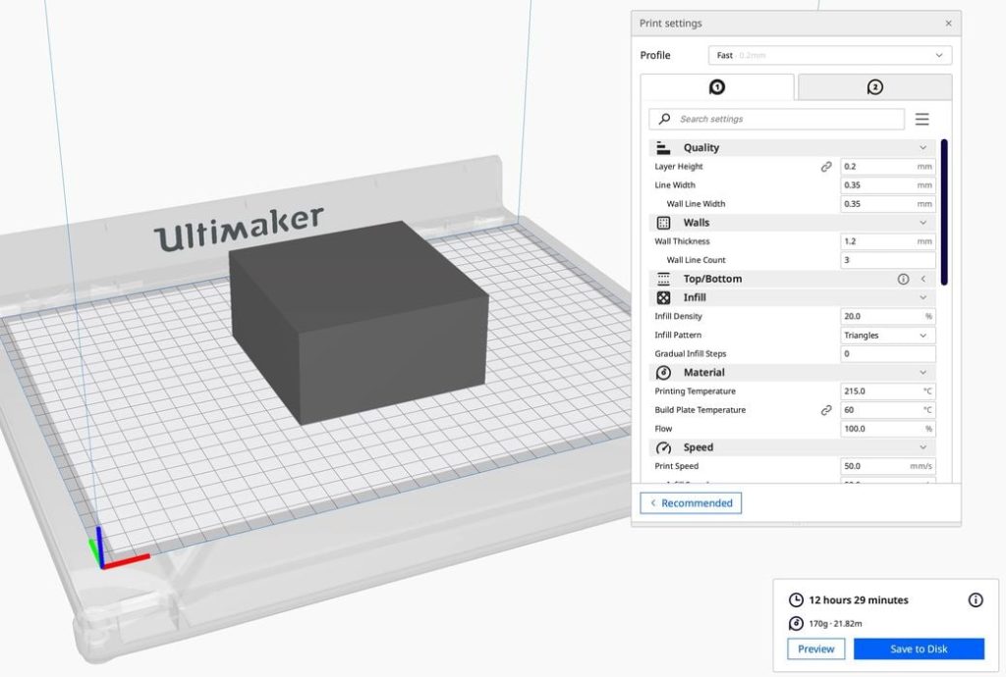
Task: Open the Infill Pattern dropdown
Action: pyautogui.click(x=887, y=335)
